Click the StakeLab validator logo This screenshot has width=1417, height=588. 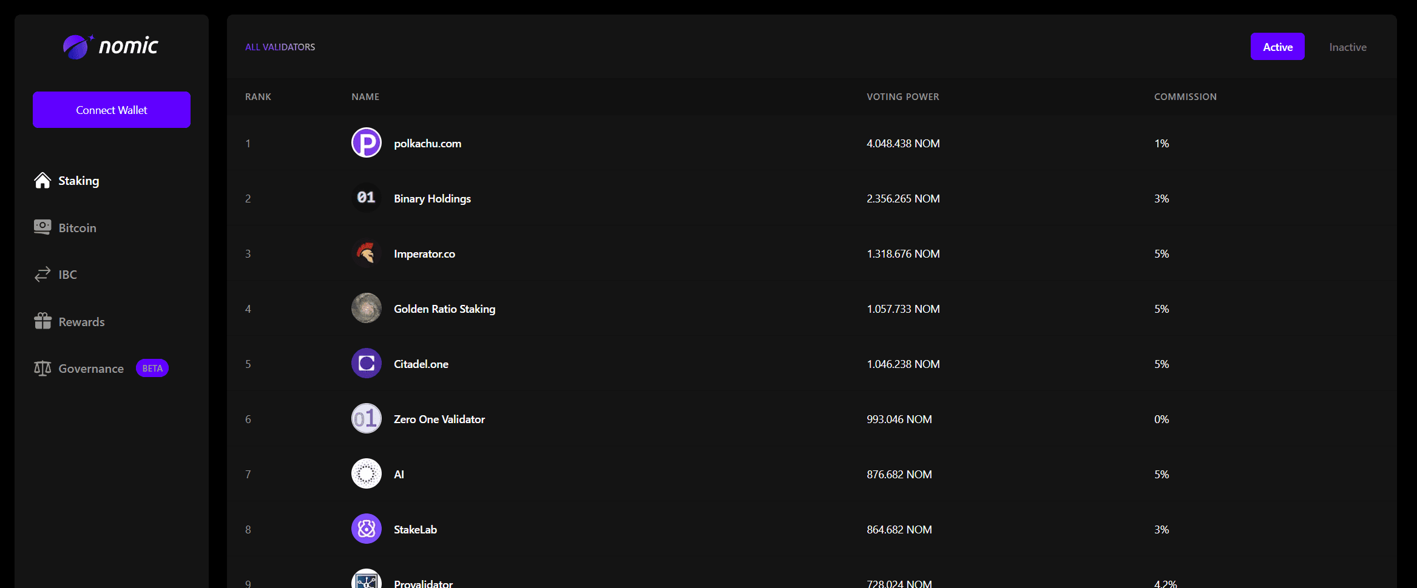(367, 529)
